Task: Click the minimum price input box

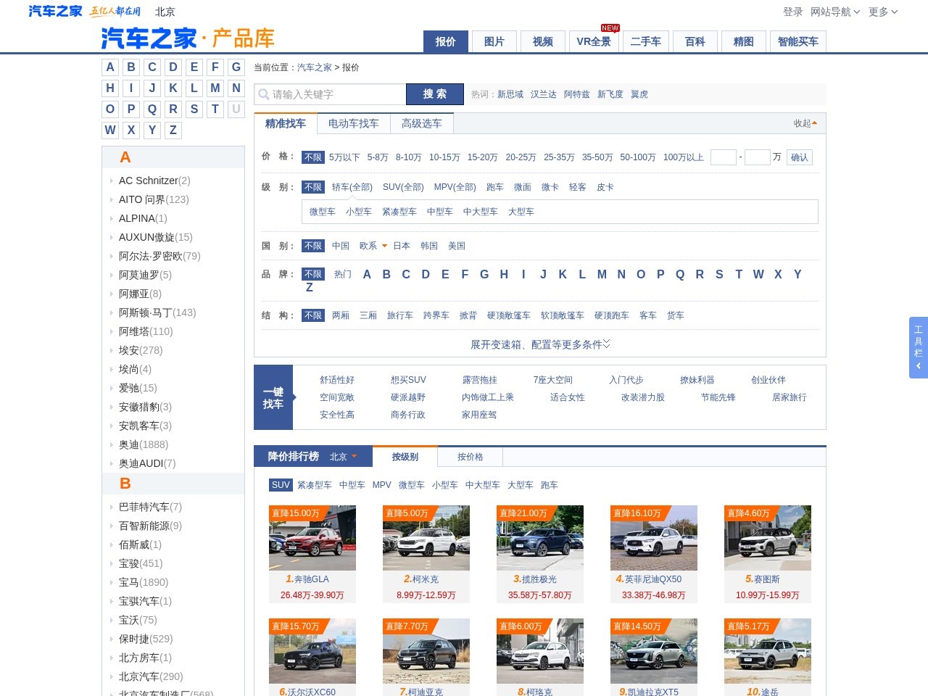Action: click(724, 157)
